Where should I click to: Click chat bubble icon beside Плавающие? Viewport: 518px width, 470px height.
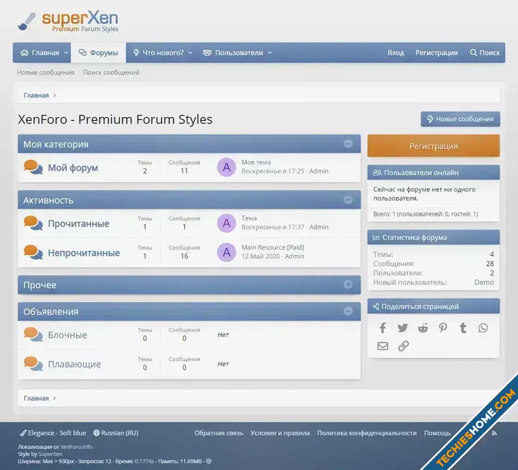point(33,364)
